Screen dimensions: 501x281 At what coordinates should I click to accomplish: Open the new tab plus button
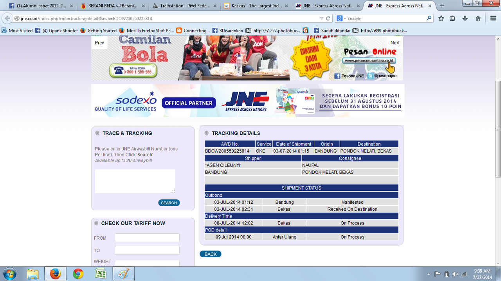coord(442,6)
